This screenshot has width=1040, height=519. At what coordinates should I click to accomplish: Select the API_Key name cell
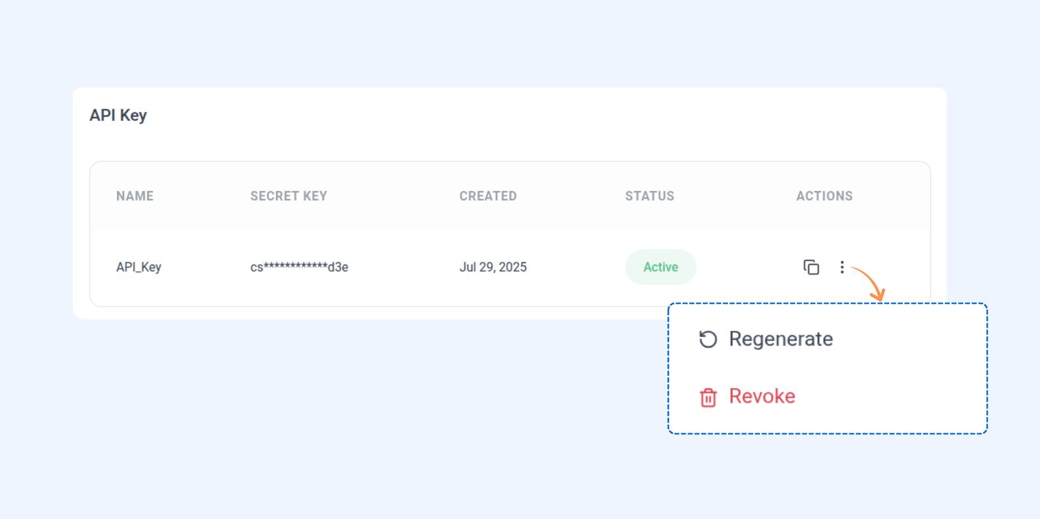tap(138, 267)
